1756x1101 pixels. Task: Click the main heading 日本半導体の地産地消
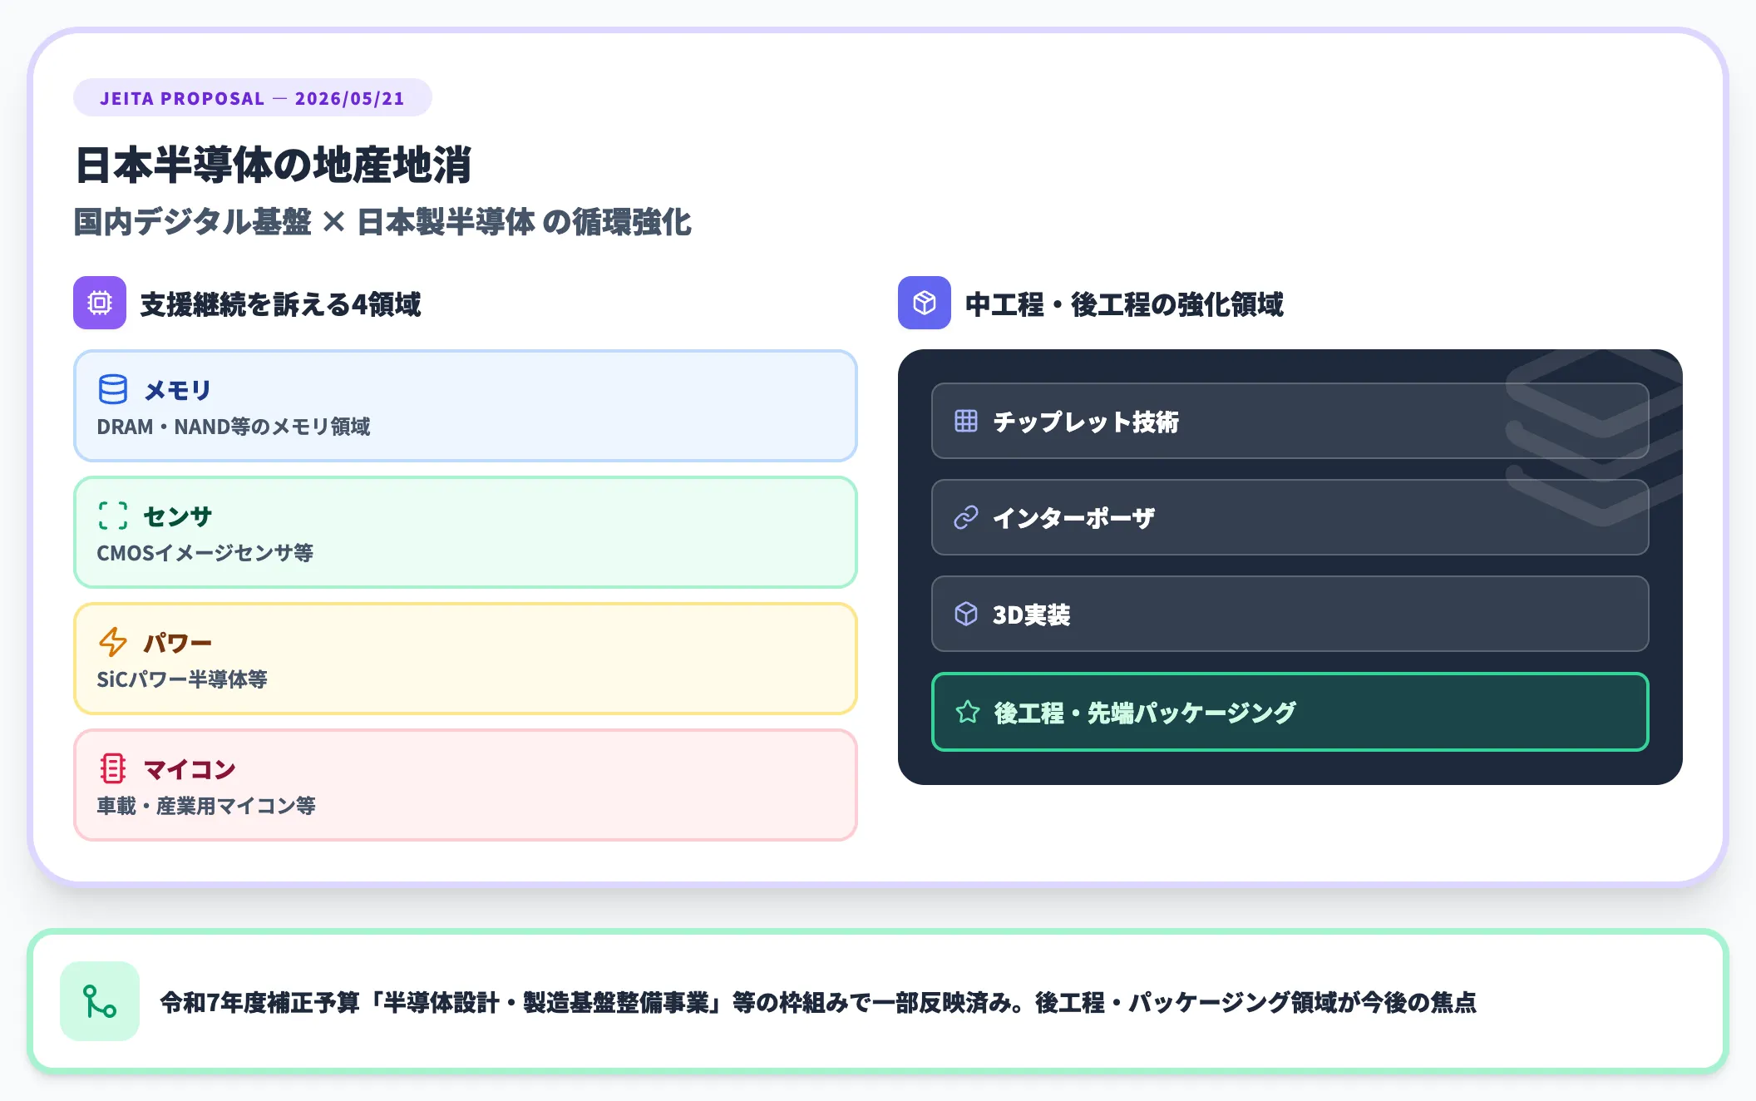274,165
